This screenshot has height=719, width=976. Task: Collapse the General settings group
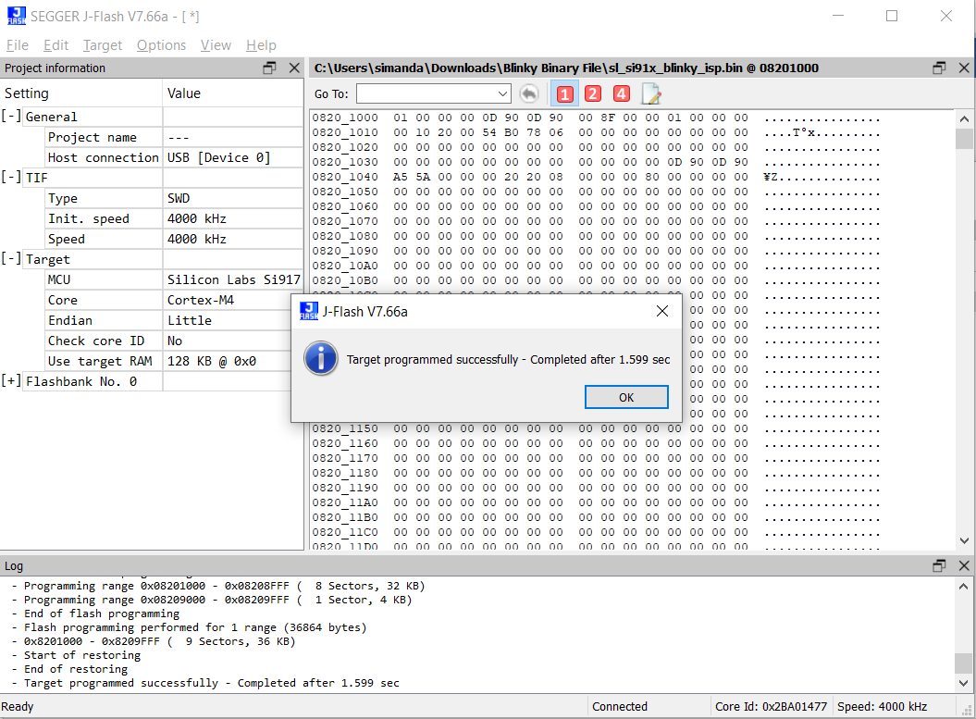11,117
